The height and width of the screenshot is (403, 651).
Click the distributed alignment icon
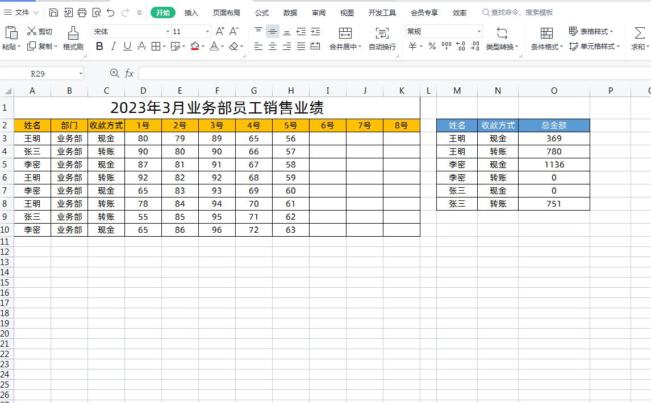pyautogui.click(x=315, y=46)
